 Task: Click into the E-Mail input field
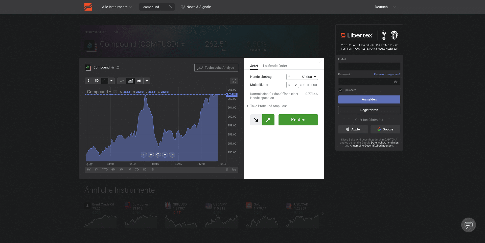pos(369,66)
